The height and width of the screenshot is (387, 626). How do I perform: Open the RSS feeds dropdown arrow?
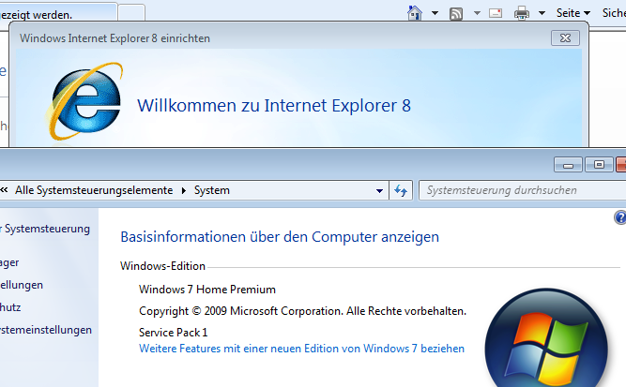click(x=477, y=13)
